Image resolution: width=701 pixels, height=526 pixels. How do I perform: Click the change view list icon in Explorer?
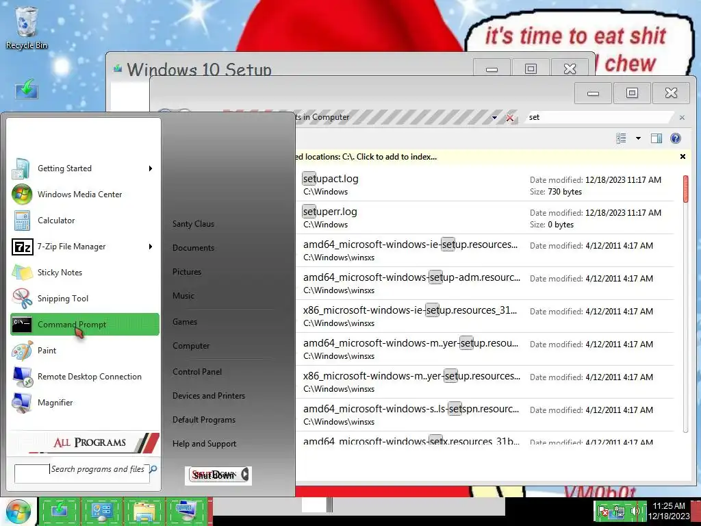click(x=621, y=138)
